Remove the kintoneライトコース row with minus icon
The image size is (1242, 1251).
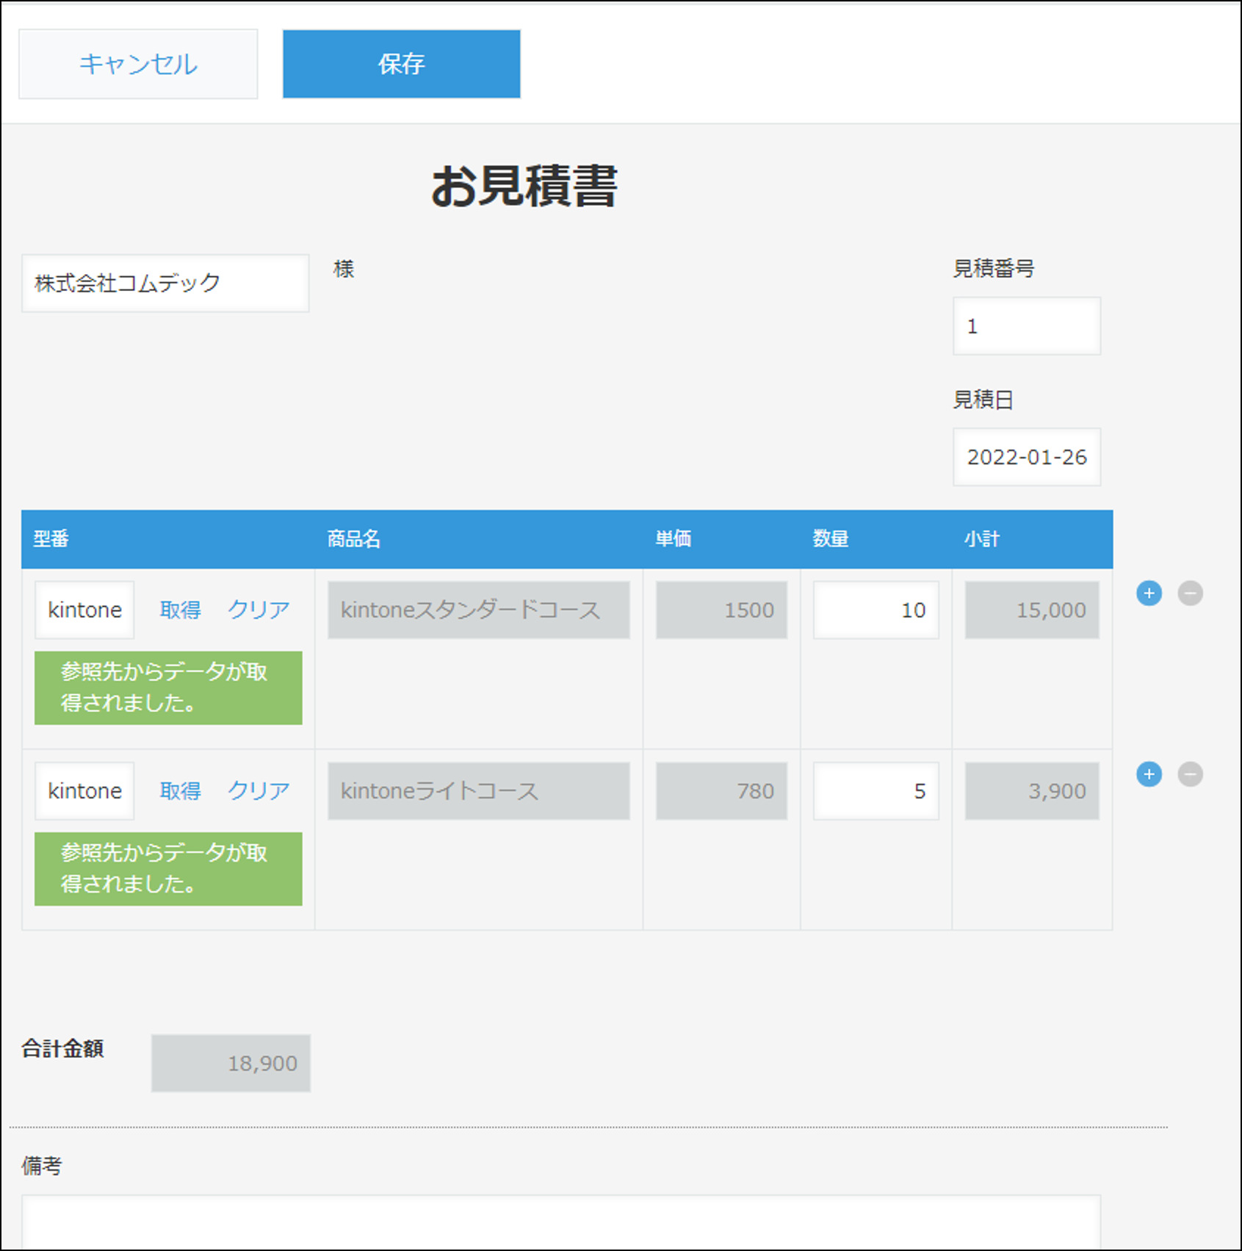pyautogui.click(x=1190, y=774)
